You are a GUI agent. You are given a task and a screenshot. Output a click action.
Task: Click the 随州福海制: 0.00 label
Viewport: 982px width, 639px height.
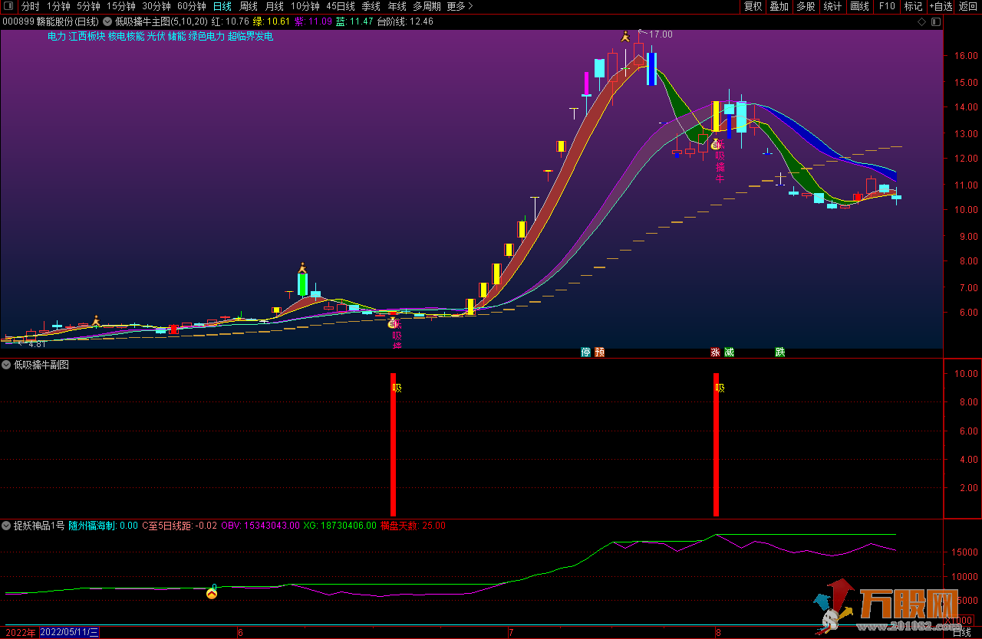pyautogui.click(x=103, y=526)
